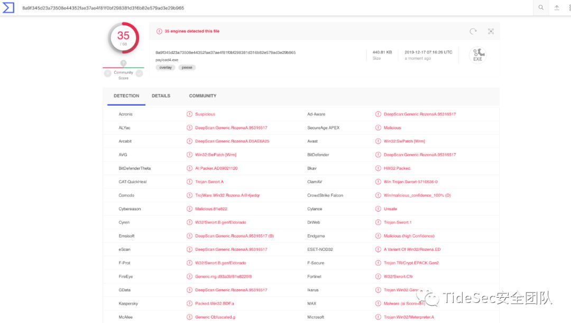The height and width of the screenshot is (323, 571).
Task: Vote positive with community score check icon
Action: (139, 73)
